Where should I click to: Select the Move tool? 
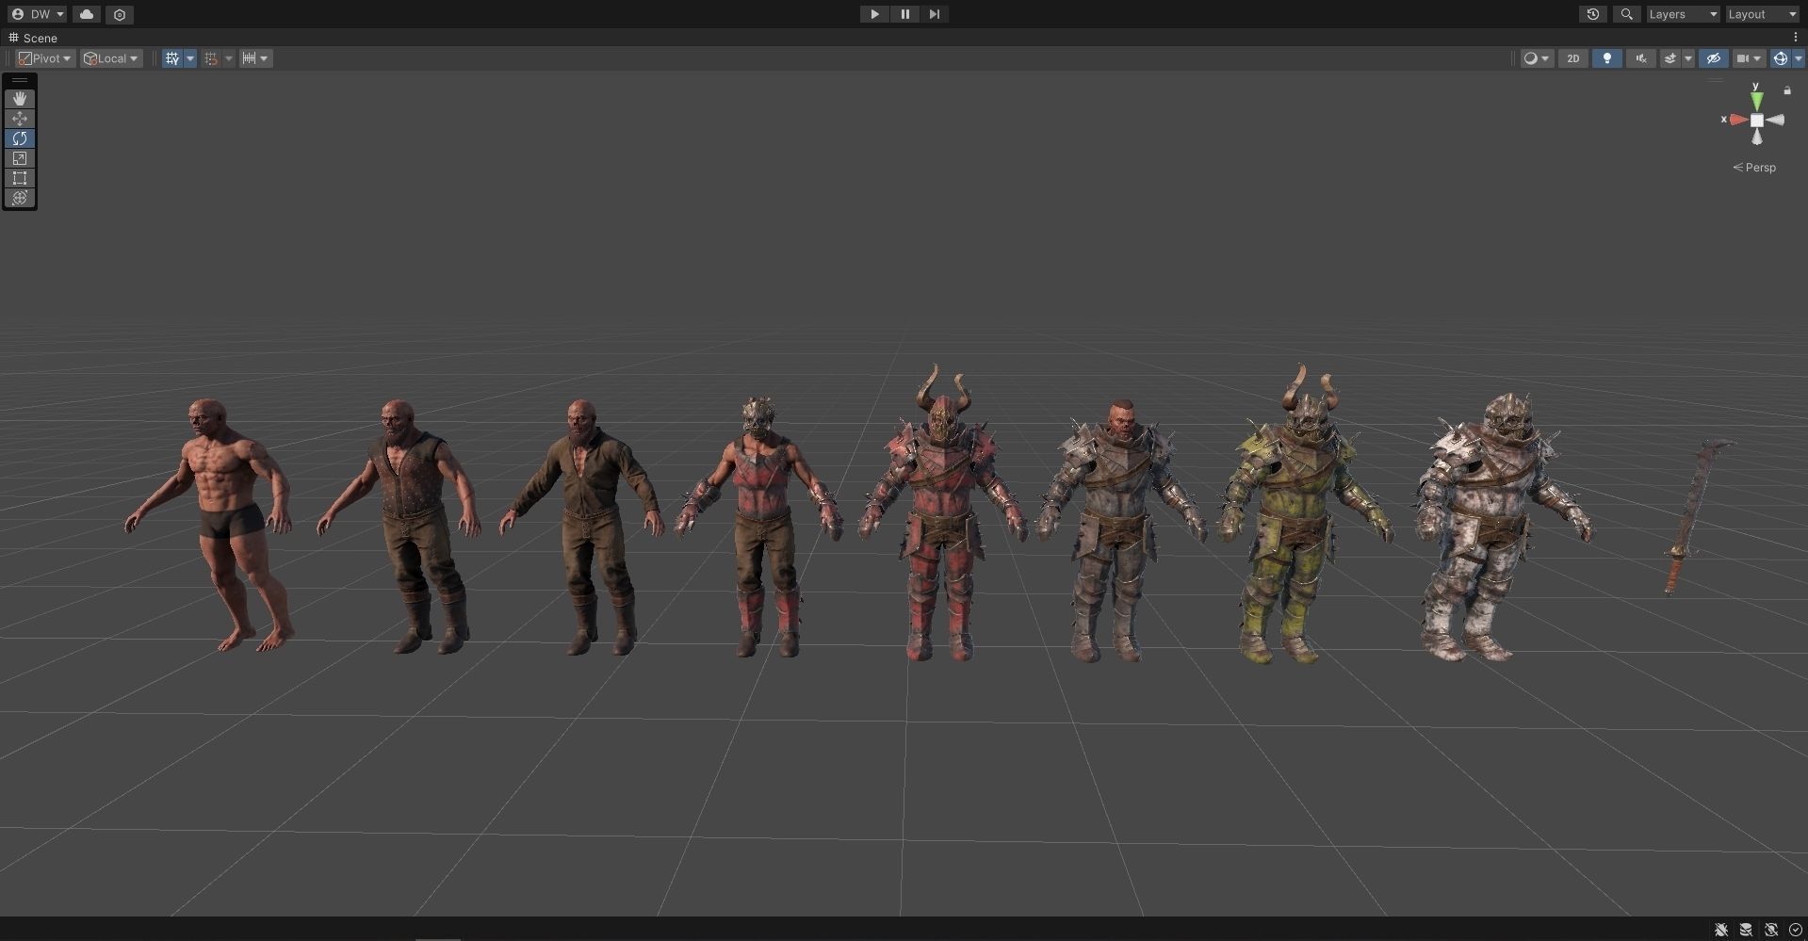tap(20, 119)
